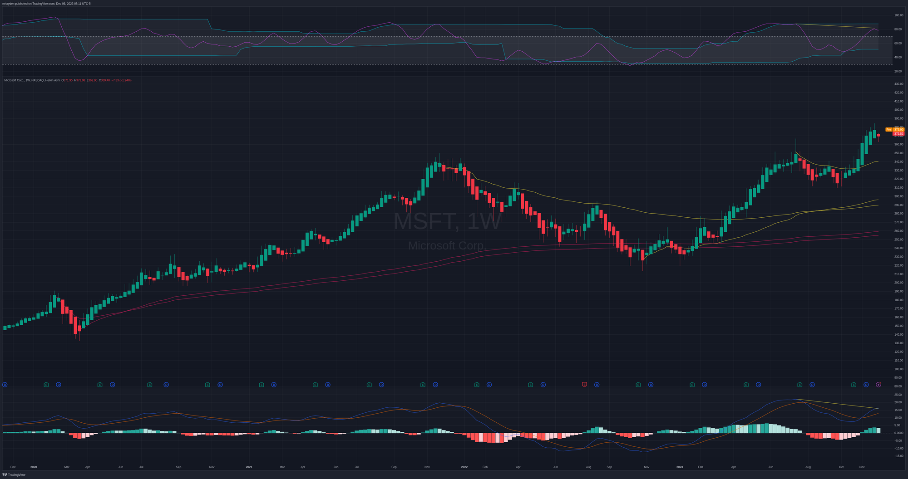The image size is (908, 479).
Task: Click the November 2023 dividend D marker
Action: click(x=866, y=385)
